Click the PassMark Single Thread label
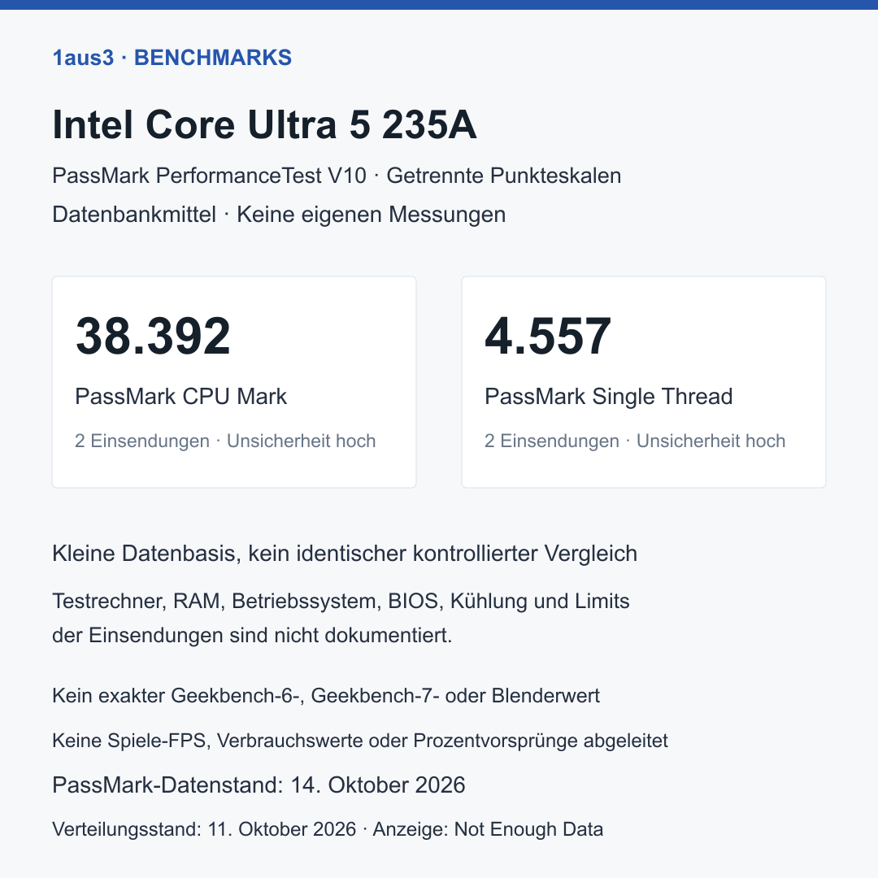Image resolution: width=878 pixels, height=878 pixels. click(609, 397)
